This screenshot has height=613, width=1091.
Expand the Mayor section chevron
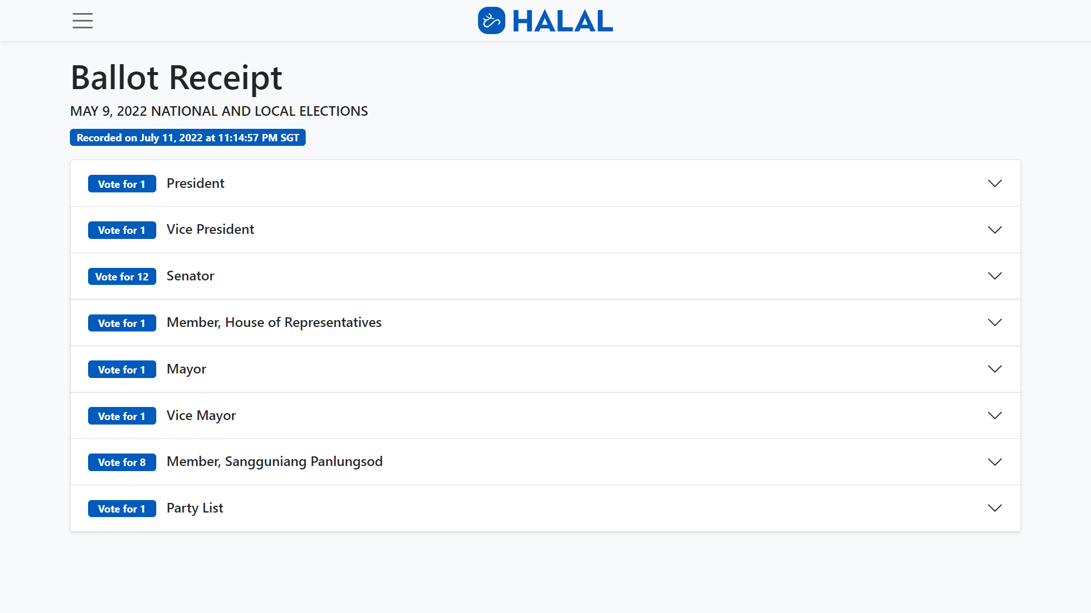pyautogui.click(x=995, y=369)
